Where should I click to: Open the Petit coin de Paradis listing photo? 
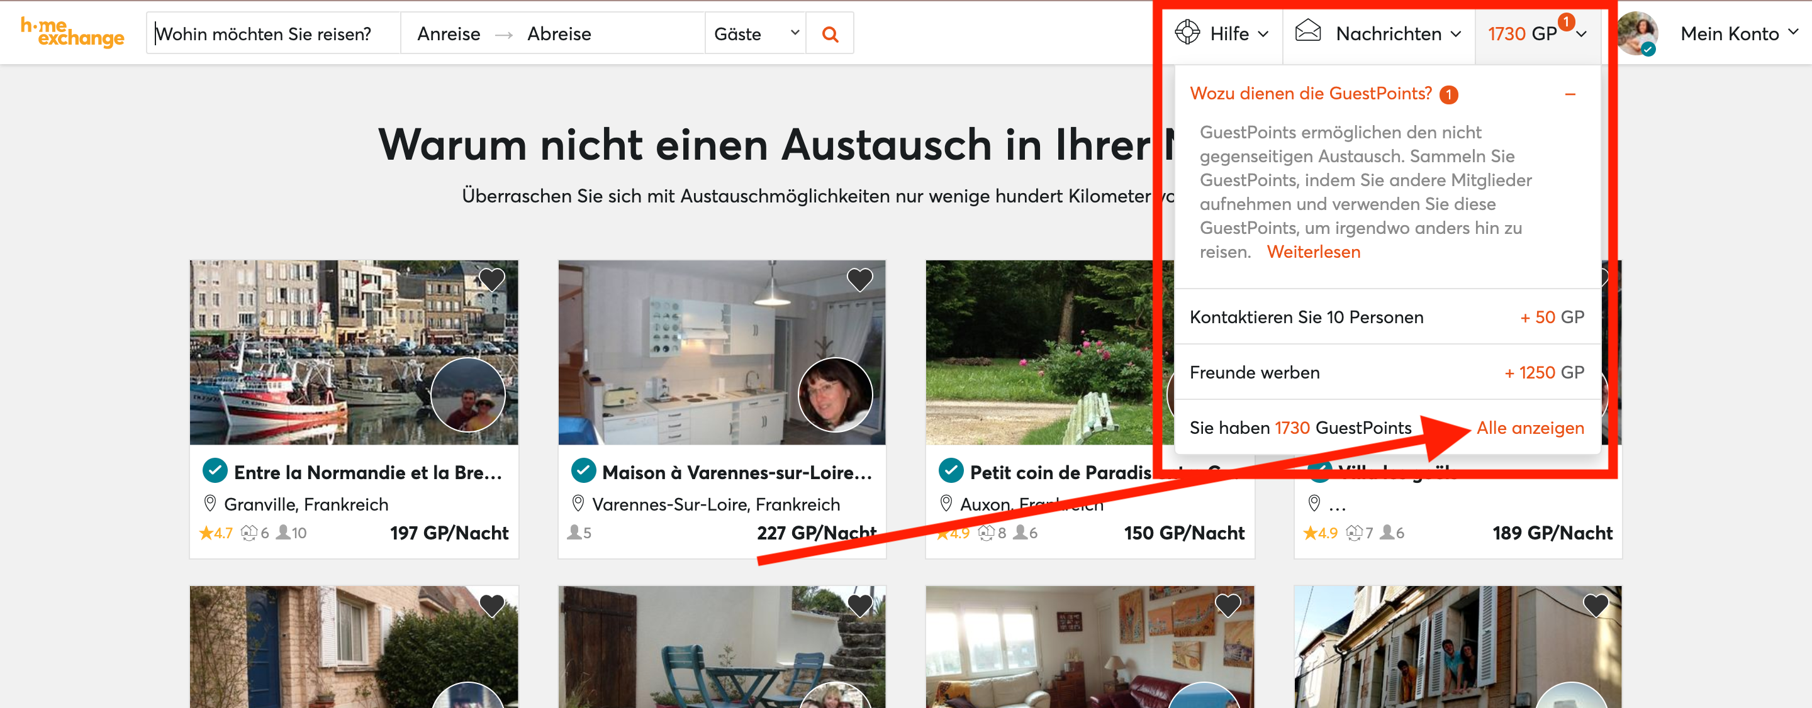tap(1041, 351)
